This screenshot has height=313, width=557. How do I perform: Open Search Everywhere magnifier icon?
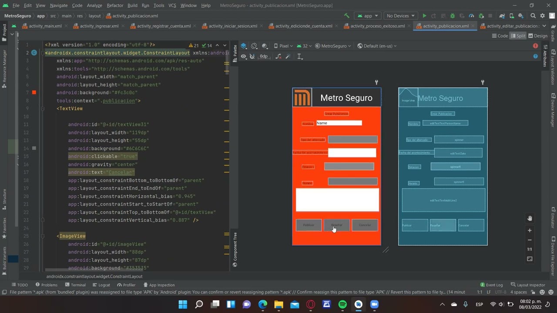pyautogui.click(x=533, y=16)
